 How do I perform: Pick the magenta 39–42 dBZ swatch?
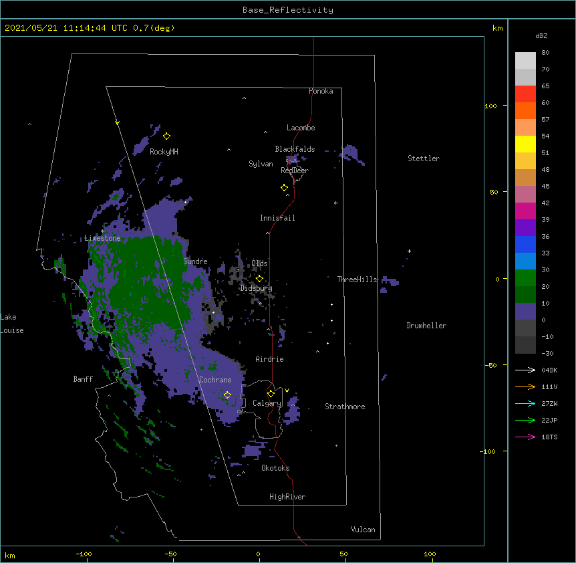pos(525,211)
